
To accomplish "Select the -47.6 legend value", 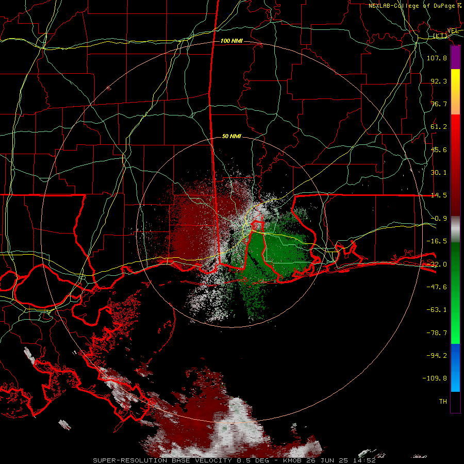I will point(437,287).
